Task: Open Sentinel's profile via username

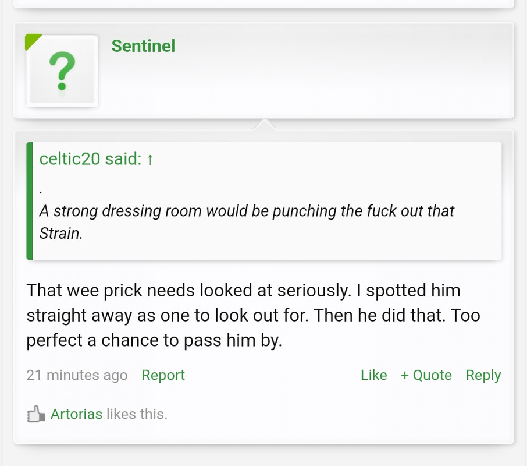Action: 143,46
